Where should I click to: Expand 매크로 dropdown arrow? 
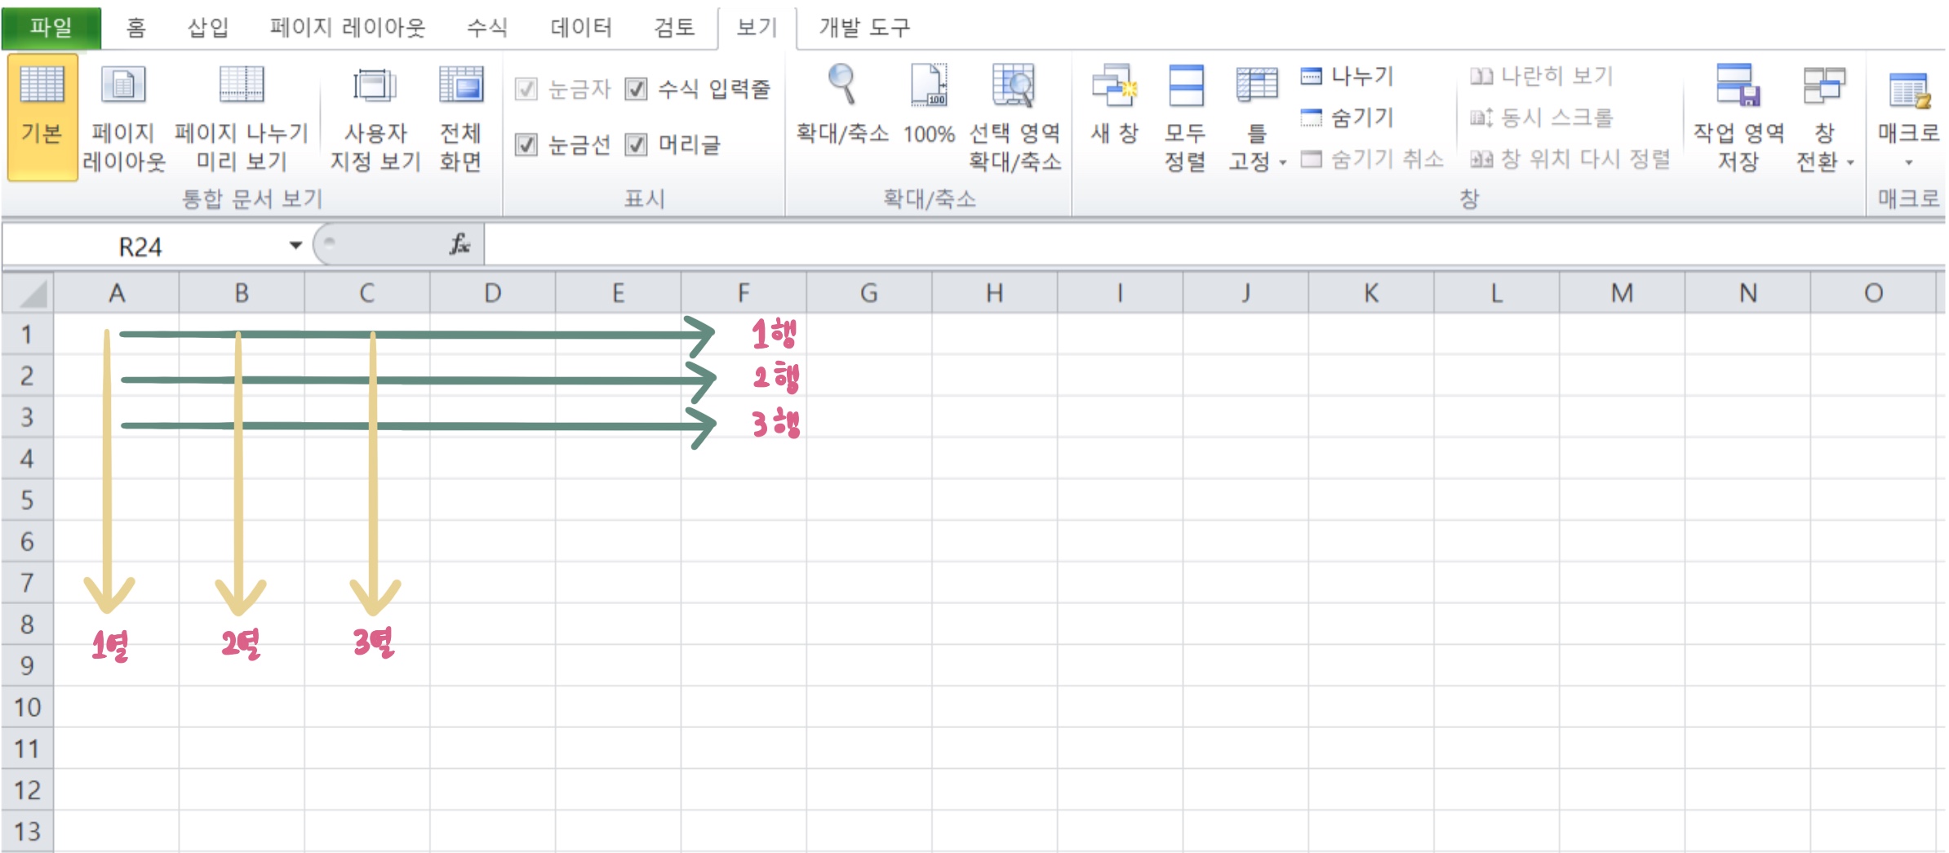1908,162
